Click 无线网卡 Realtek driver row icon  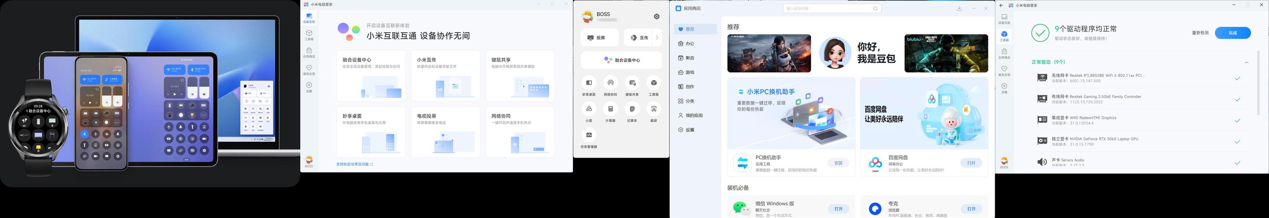pos(1042,78)
